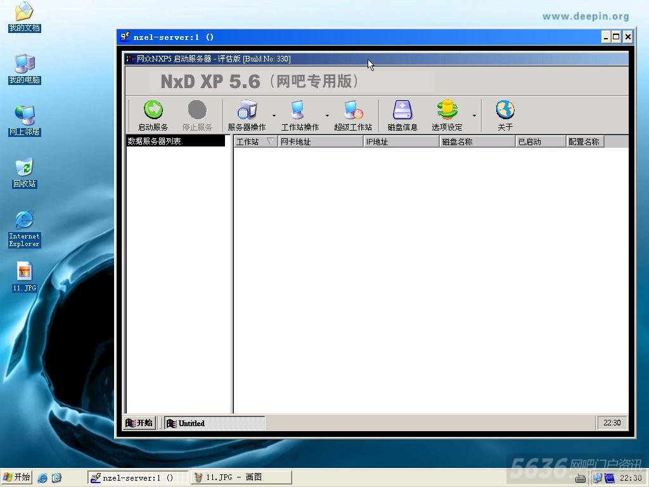Maximize the nzel-server:1 window
This screenshot has height=487, width=649.
[x=616, y=37]
